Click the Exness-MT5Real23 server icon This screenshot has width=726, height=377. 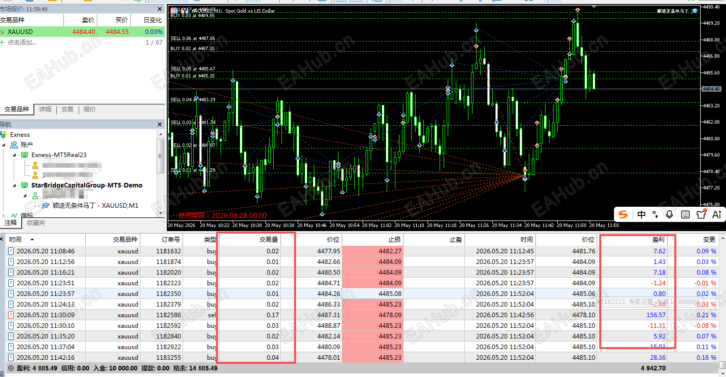point(24,155)
